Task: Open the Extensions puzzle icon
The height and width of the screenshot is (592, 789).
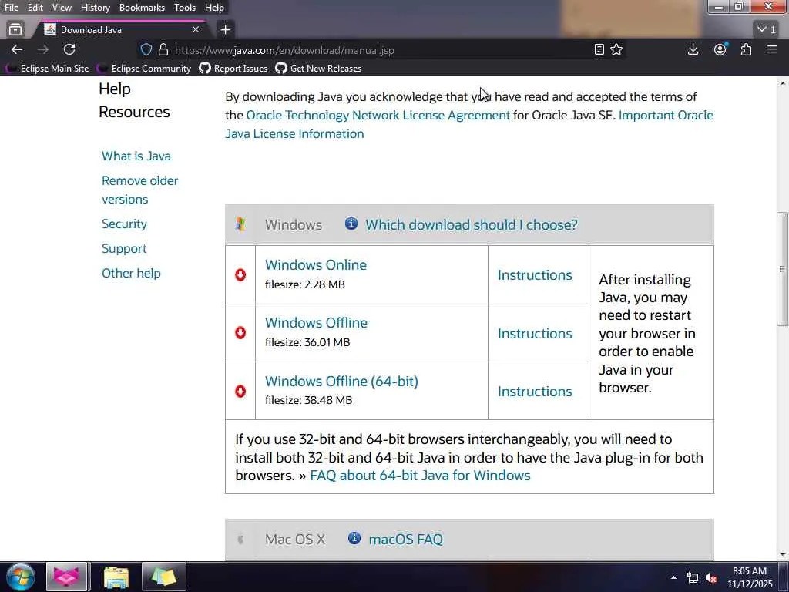Action: pos(746,49)
